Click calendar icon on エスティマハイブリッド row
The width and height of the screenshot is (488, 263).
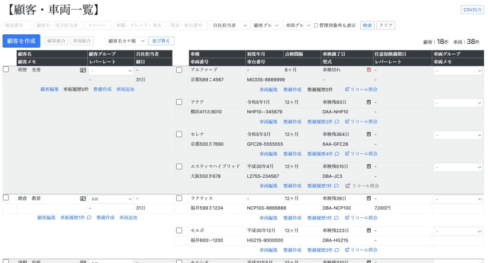(369, 166)
